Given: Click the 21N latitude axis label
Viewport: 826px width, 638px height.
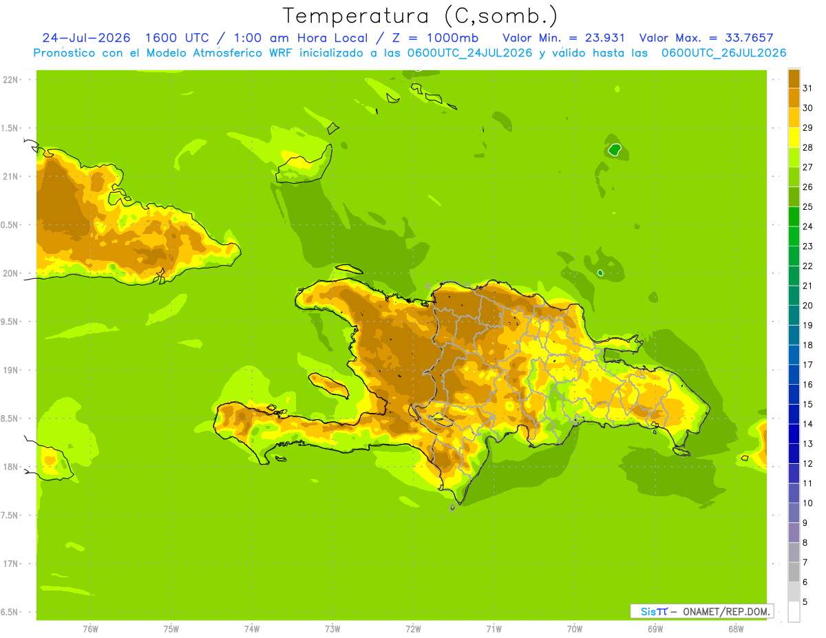Looking at the screenshot, I should pos(10,176).
